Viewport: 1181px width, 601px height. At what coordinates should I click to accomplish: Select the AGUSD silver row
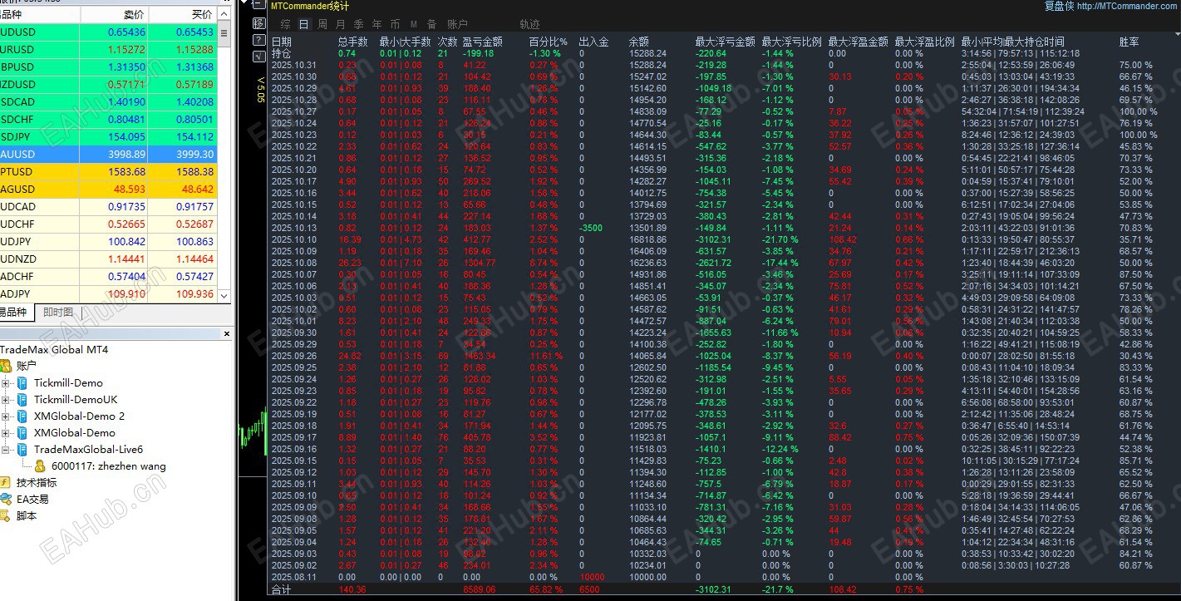point(108,190)
